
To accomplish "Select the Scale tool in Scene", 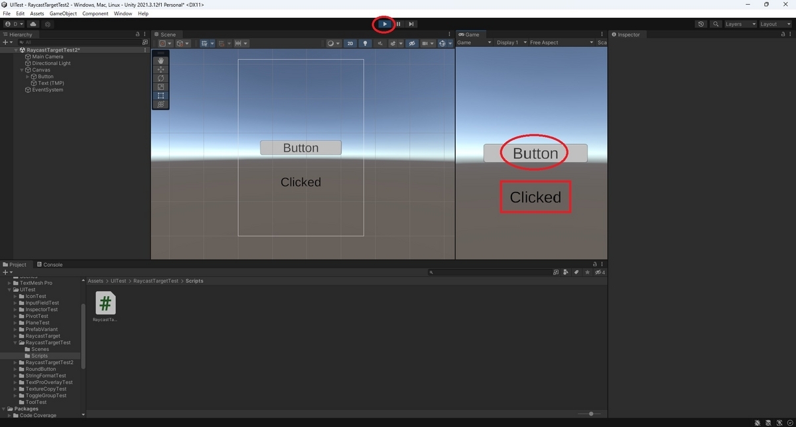I will [x=161, y=87].
